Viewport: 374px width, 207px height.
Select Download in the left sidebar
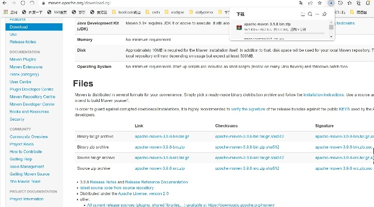(19, 27)
